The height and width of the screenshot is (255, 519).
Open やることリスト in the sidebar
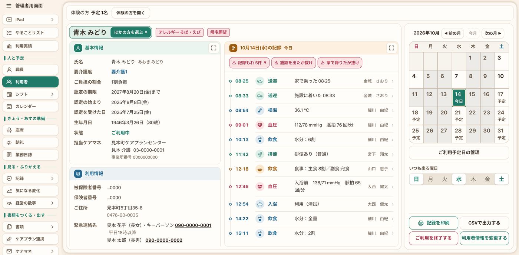click(30, 33)
